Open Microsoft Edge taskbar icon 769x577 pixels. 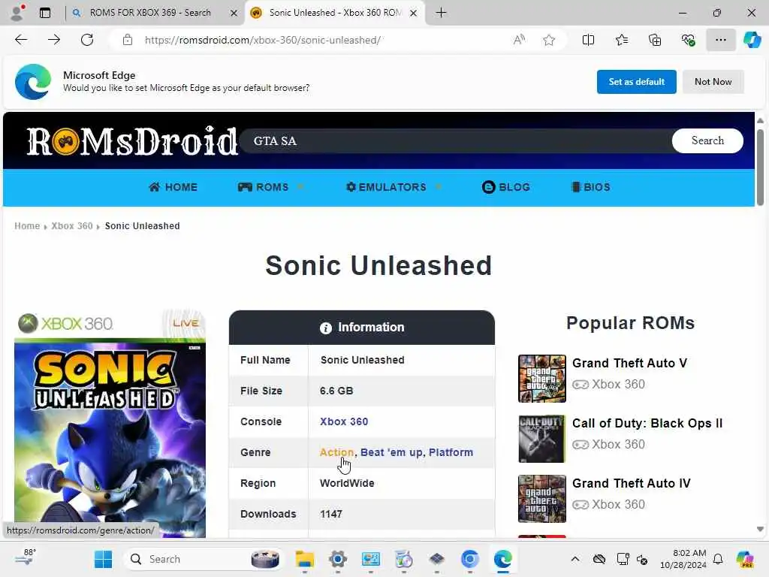502,559
